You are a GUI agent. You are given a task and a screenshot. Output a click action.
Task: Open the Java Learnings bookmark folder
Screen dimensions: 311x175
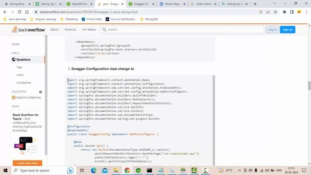[x=15, y=19]
